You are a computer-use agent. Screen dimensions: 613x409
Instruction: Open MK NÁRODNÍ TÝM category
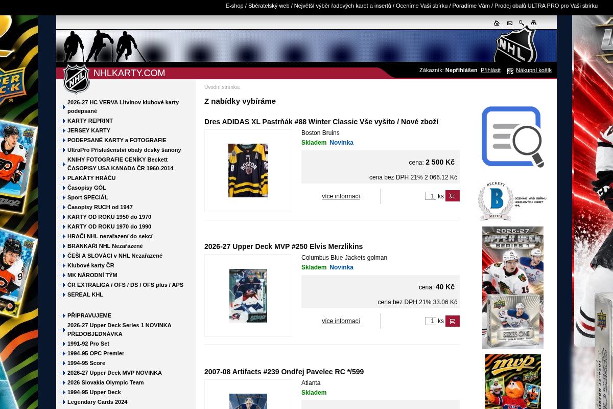click(x=92, y=275)
